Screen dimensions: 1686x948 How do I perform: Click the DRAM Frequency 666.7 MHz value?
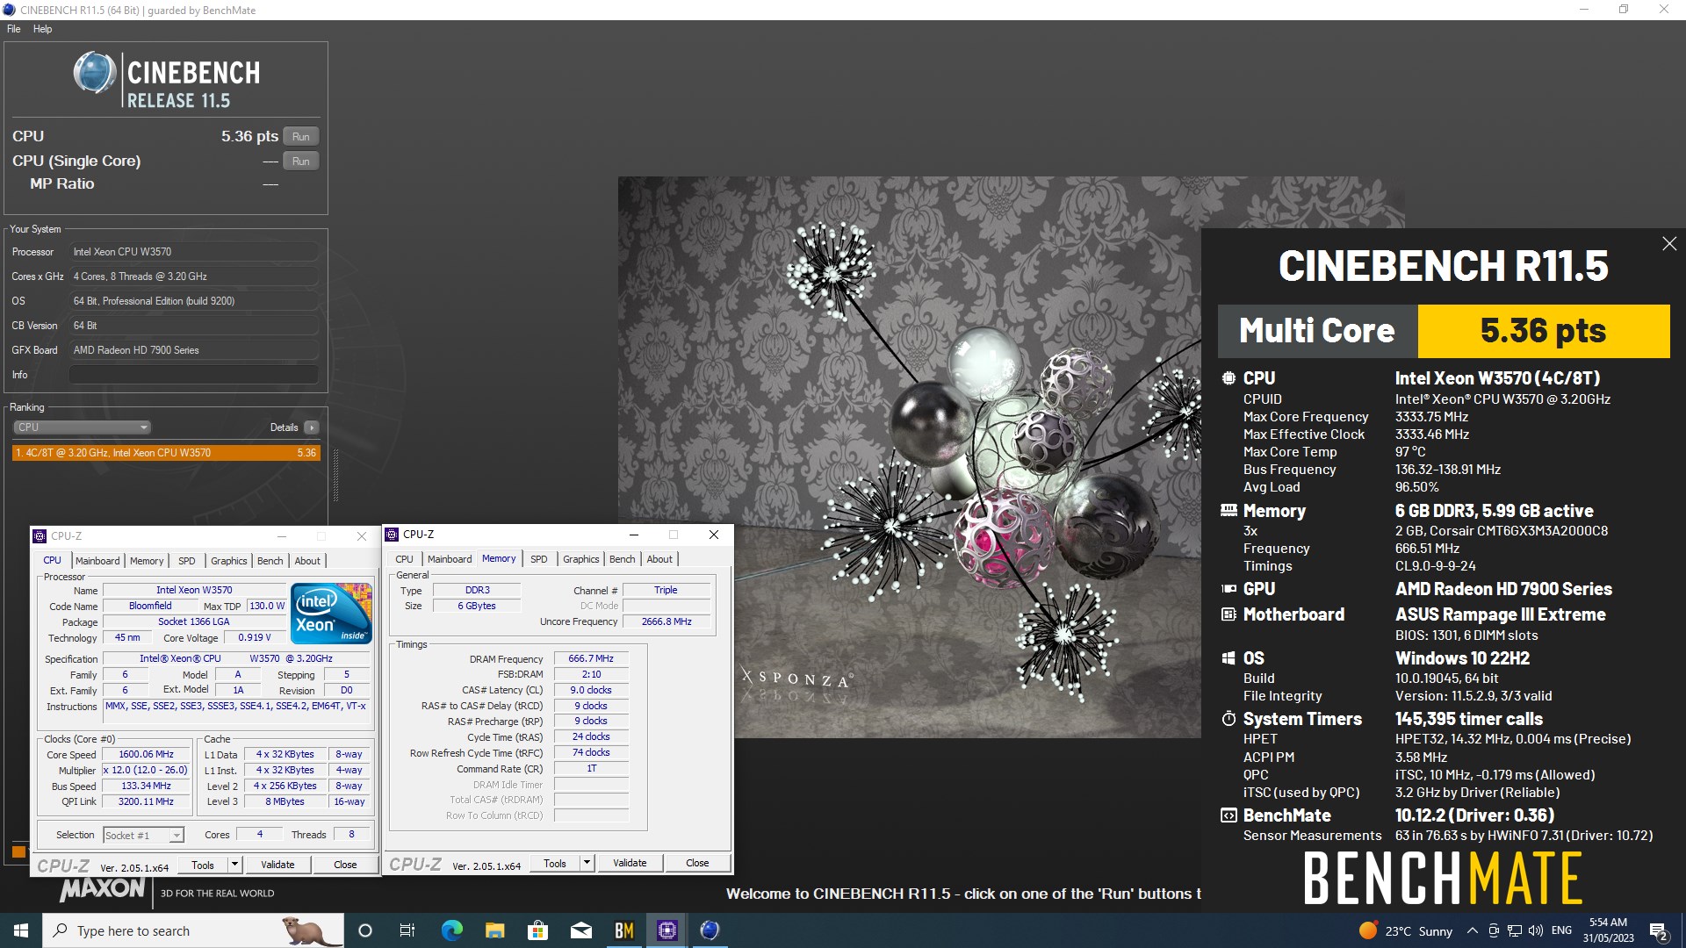[591, 658]
